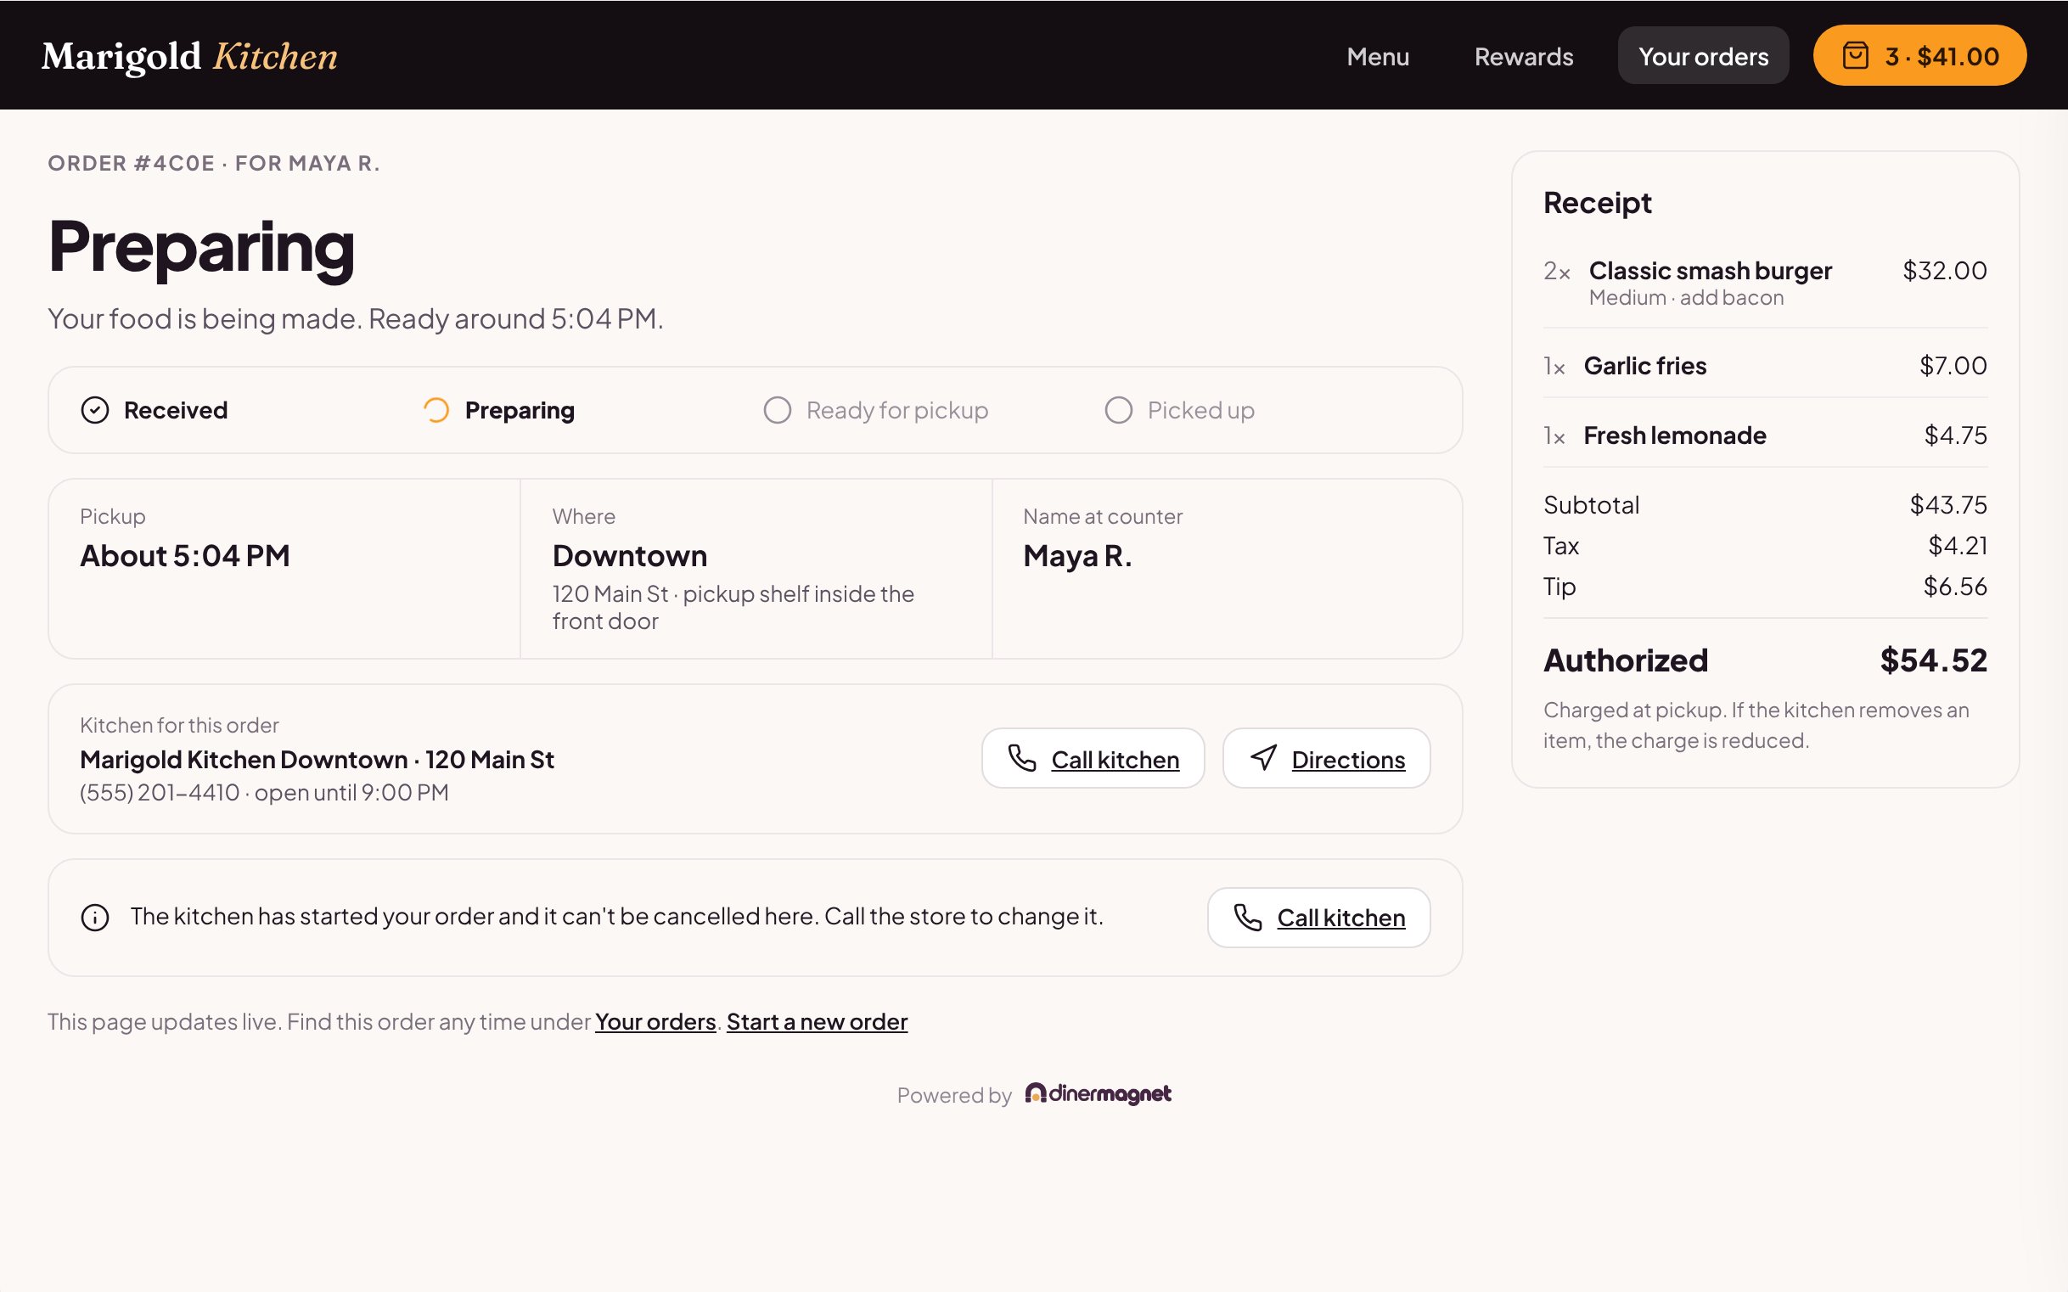The image size is (2068, 1292).
Task: Call kitchen from the kitchen info card
Action: [1093, 759]
